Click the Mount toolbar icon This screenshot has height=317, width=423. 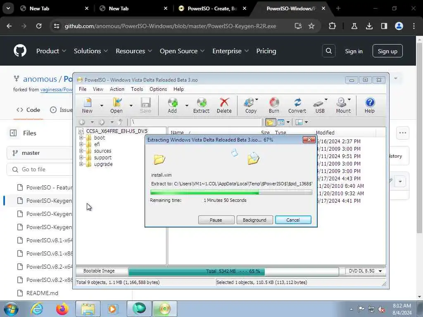(343, 105)
